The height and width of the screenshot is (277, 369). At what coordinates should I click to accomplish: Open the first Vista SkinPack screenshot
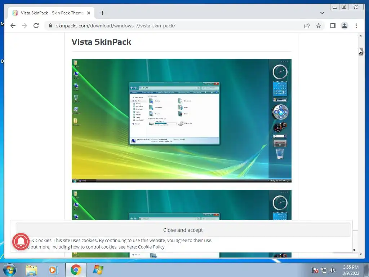[182, 120]
